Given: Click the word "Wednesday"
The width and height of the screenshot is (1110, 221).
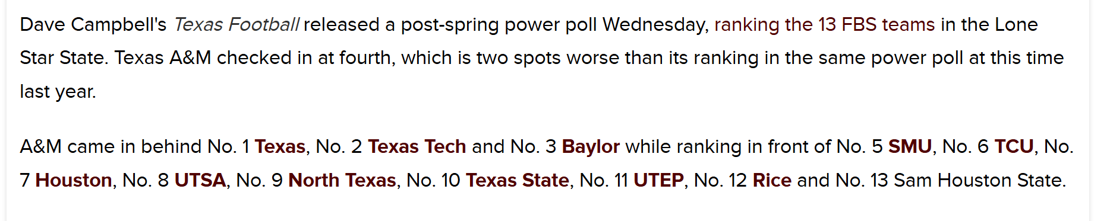Looking at the screenshot, I should pos(655,25).
